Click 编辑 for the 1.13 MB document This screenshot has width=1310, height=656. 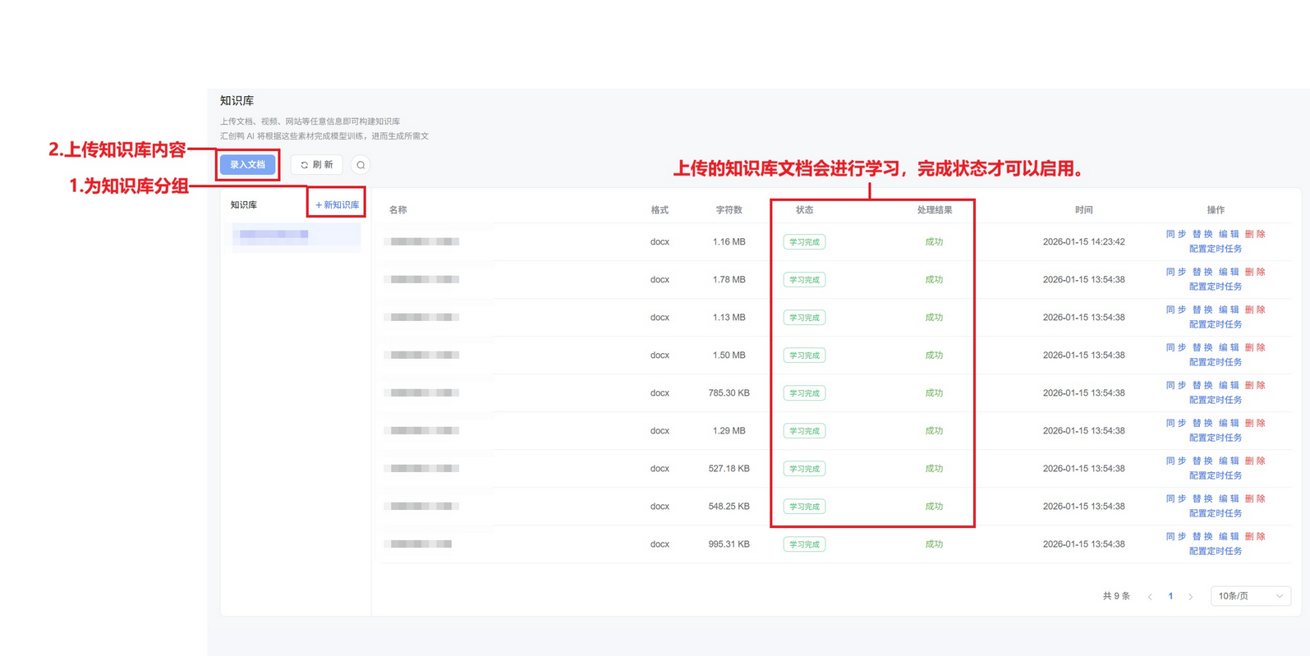tap(1228, 310)
